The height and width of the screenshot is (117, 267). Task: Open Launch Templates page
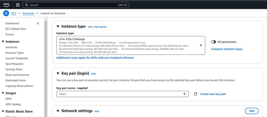click(17, 58)
